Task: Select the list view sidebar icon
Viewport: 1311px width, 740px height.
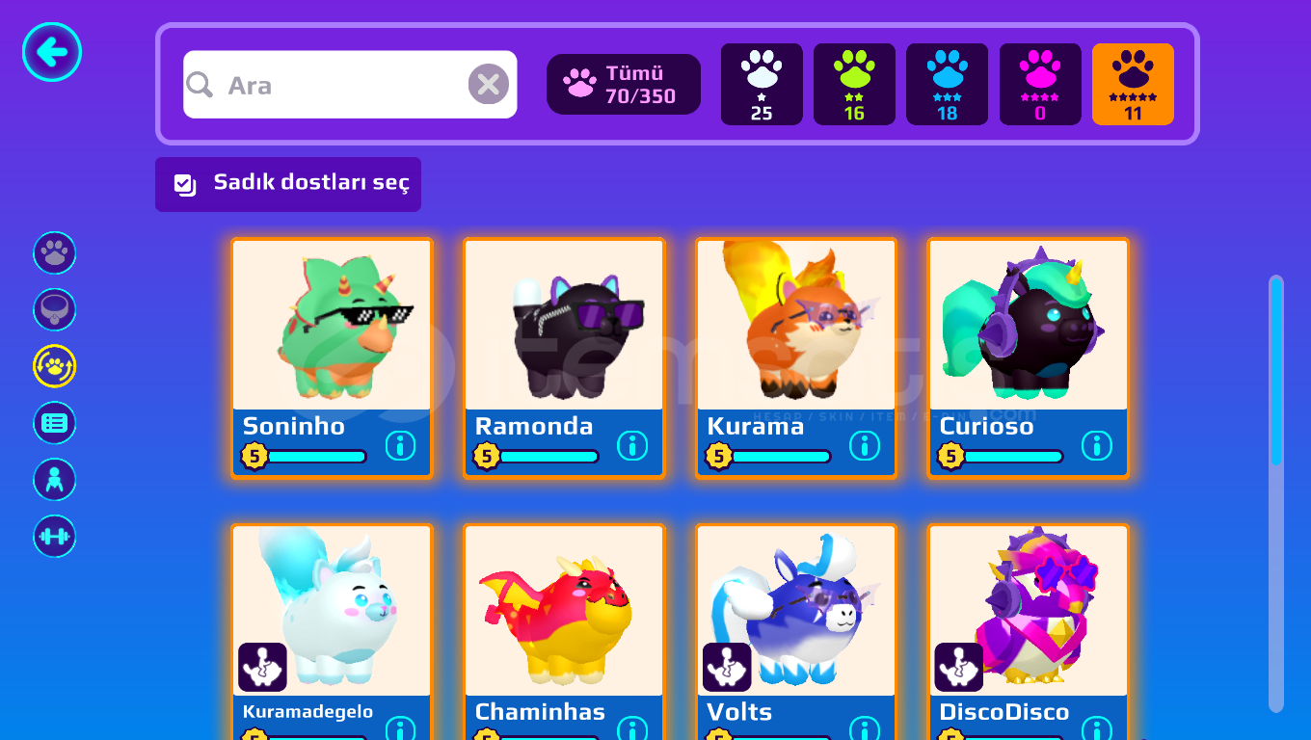Action: click(x=55, y=423)
